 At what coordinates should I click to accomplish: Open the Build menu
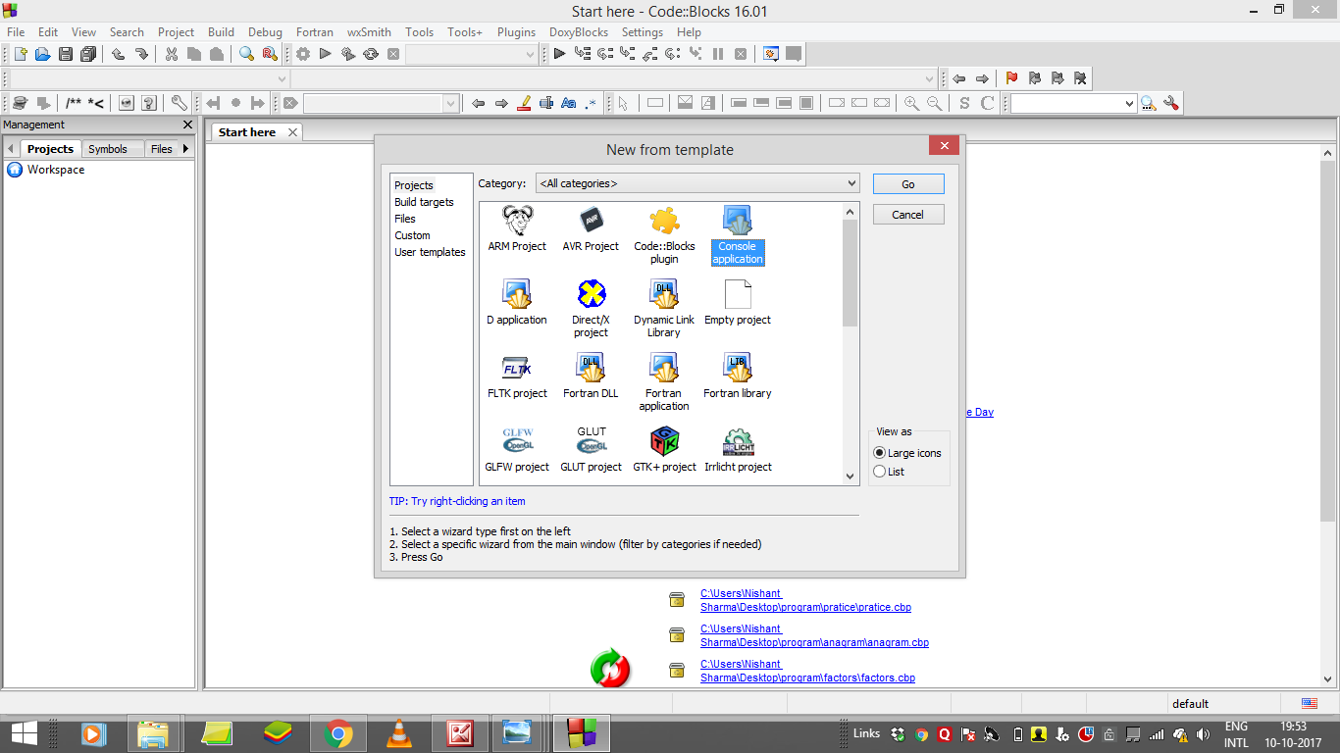[x=221, y=32]
